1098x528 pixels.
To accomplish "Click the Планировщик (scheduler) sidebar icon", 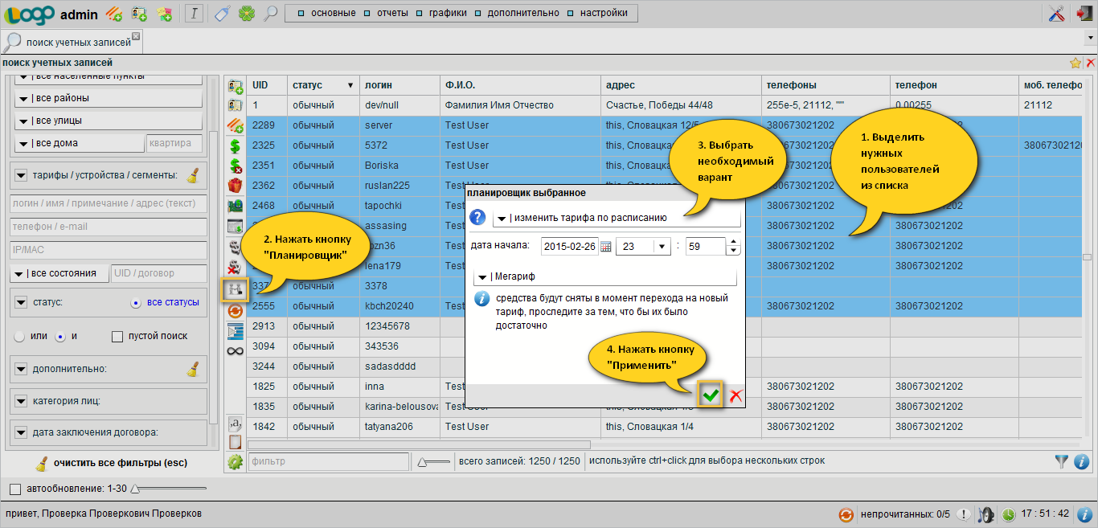I will pos(236,288).
